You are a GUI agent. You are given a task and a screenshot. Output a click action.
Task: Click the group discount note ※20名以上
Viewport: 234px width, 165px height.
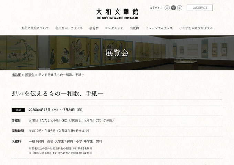(61, 148)
